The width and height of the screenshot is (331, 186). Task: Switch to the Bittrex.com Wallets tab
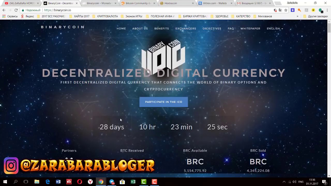click(215, 3)
